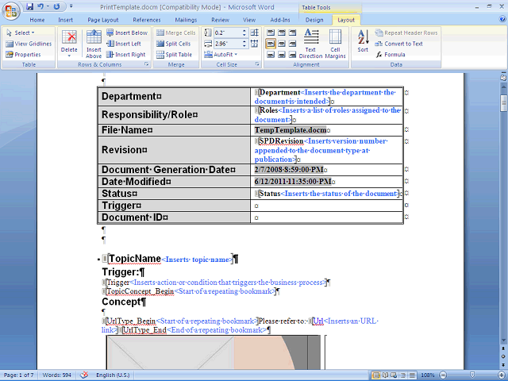Open Cell Size dialog launcher
Screen dimensions: 508x381
coord(257,64)
